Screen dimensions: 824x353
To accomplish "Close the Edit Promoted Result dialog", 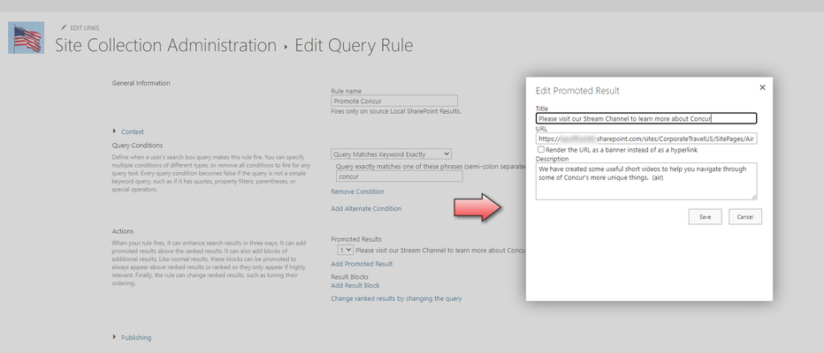I will [762, 87].
